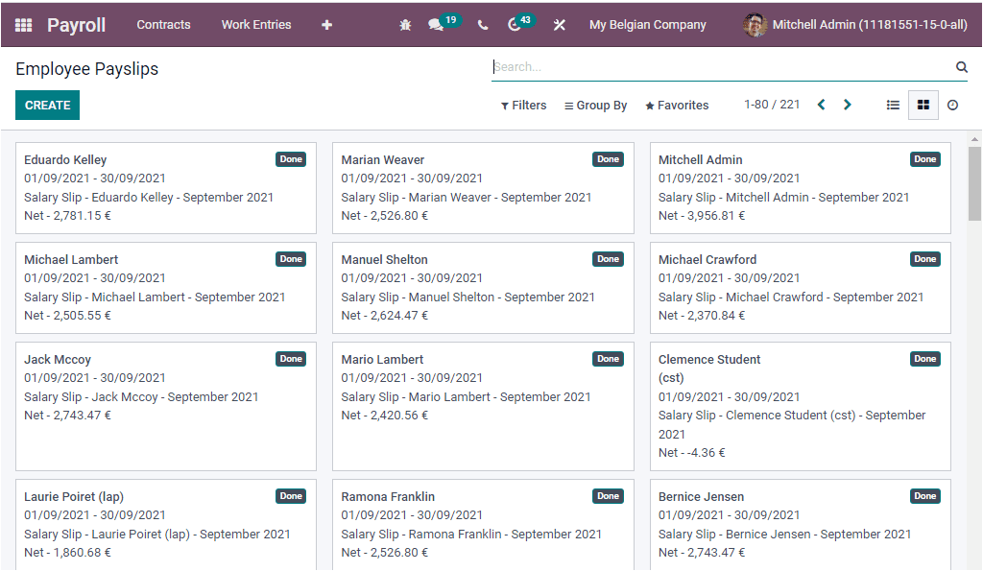Switch to activity view
The height and width of the screenshot is (571, 983).
(x=950, y=105)
